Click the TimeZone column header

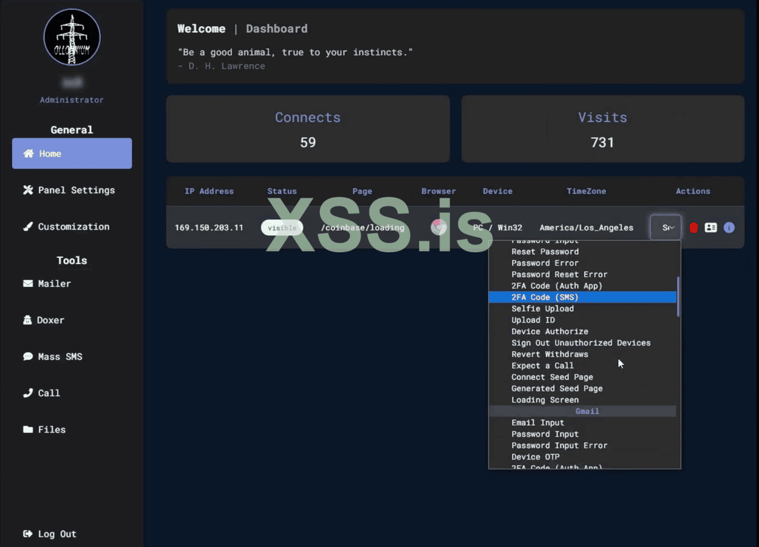click(x=586, y=191)
